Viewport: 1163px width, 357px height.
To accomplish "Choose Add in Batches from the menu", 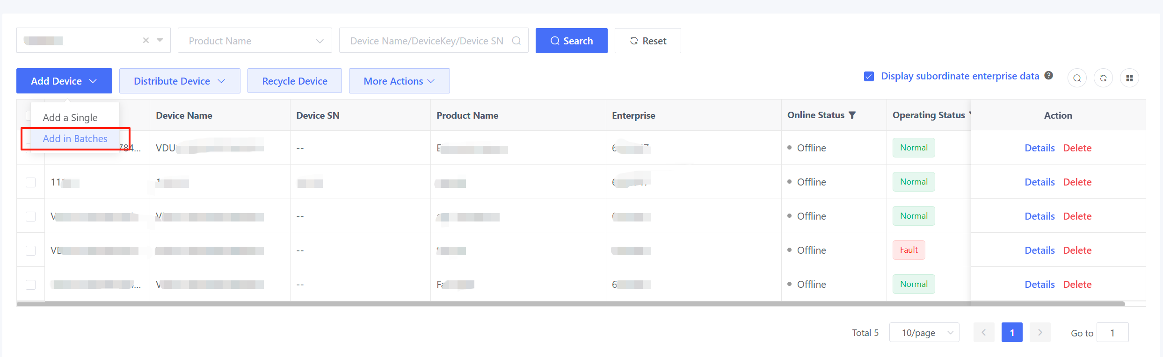I will click(75, 138).
